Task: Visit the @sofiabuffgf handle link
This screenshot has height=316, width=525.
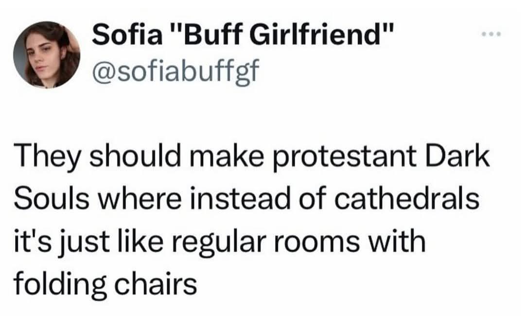Action: 173,71
